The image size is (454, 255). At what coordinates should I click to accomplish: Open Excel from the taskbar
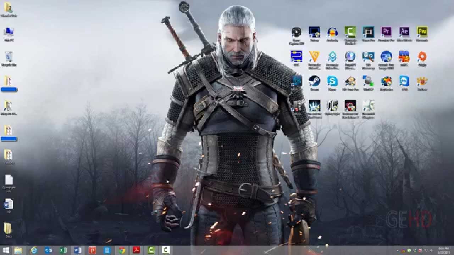[63, 250]
